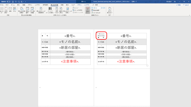191x107 pixels.
Task: Click the record number input field
Action: point(98,8)
